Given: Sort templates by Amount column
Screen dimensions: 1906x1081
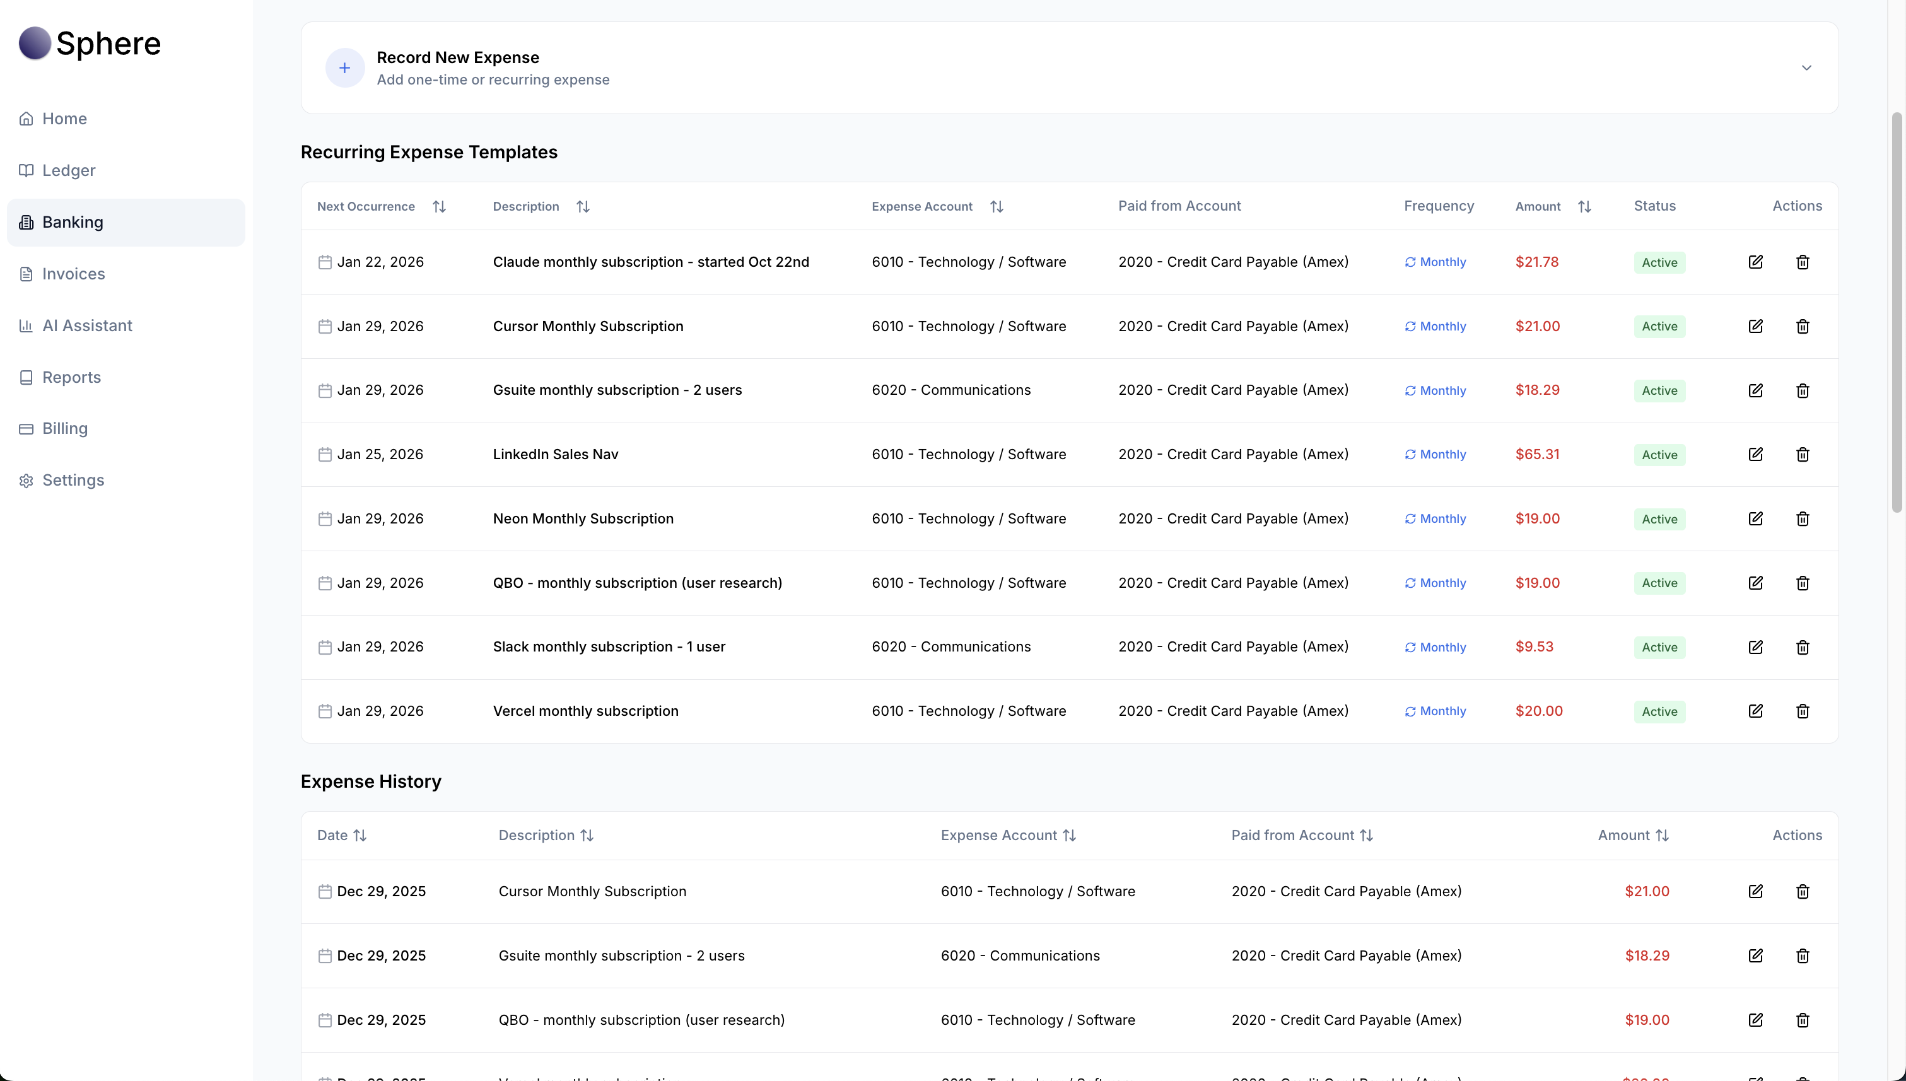Looking at the screenshot, I should click(x=1584, y=206).
